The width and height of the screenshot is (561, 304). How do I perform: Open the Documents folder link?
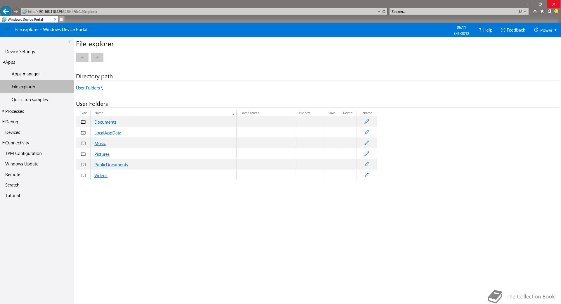tap(105, 122)
